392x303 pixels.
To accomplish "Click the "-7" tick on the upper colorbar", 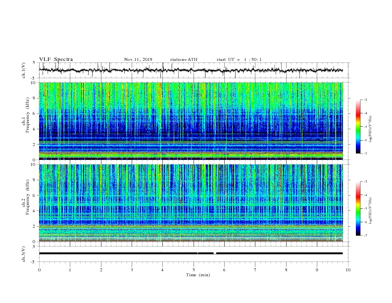I will (365, 153).
